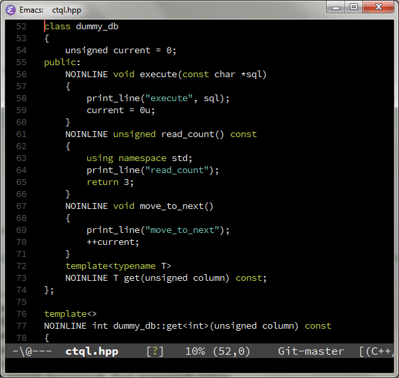399x378 pixels.
Task: Place cursor on "++current;" statement
Action: pyautogui.click(x=112, y=242)
